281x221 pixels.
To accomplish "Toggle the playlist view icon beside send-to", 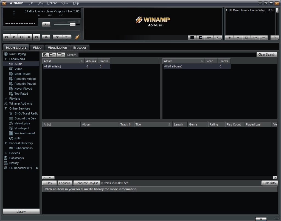I will pyautogui.click(x=218, y=37).
